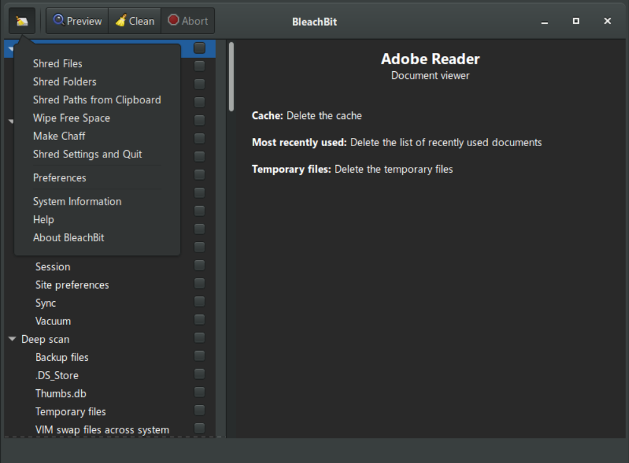629x463 pixels.
Task: Check the Backup files checkbox
Action: (x=200, y=356)
